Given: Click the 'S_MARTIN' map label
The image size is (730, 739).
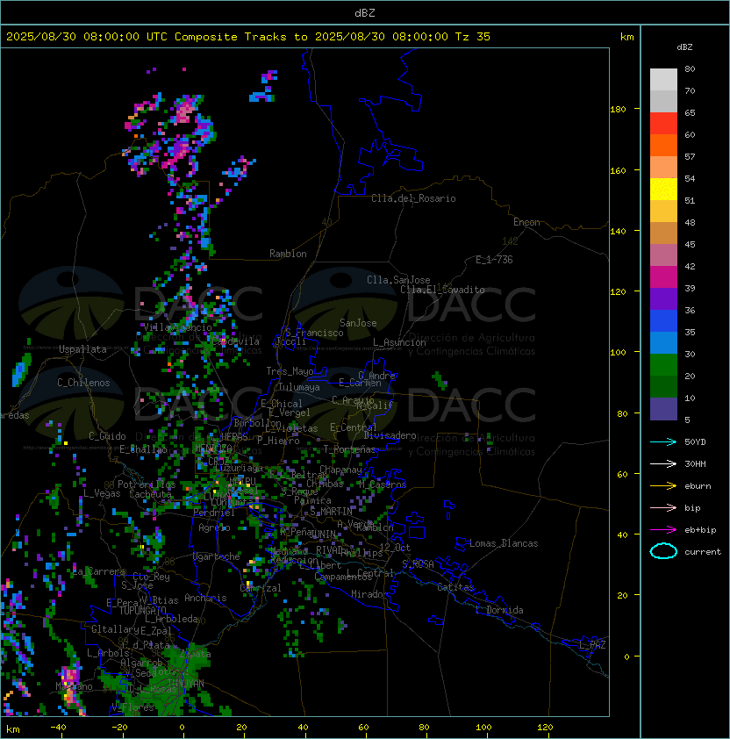Looking at the screenshot, I should (x=331, y=512).
